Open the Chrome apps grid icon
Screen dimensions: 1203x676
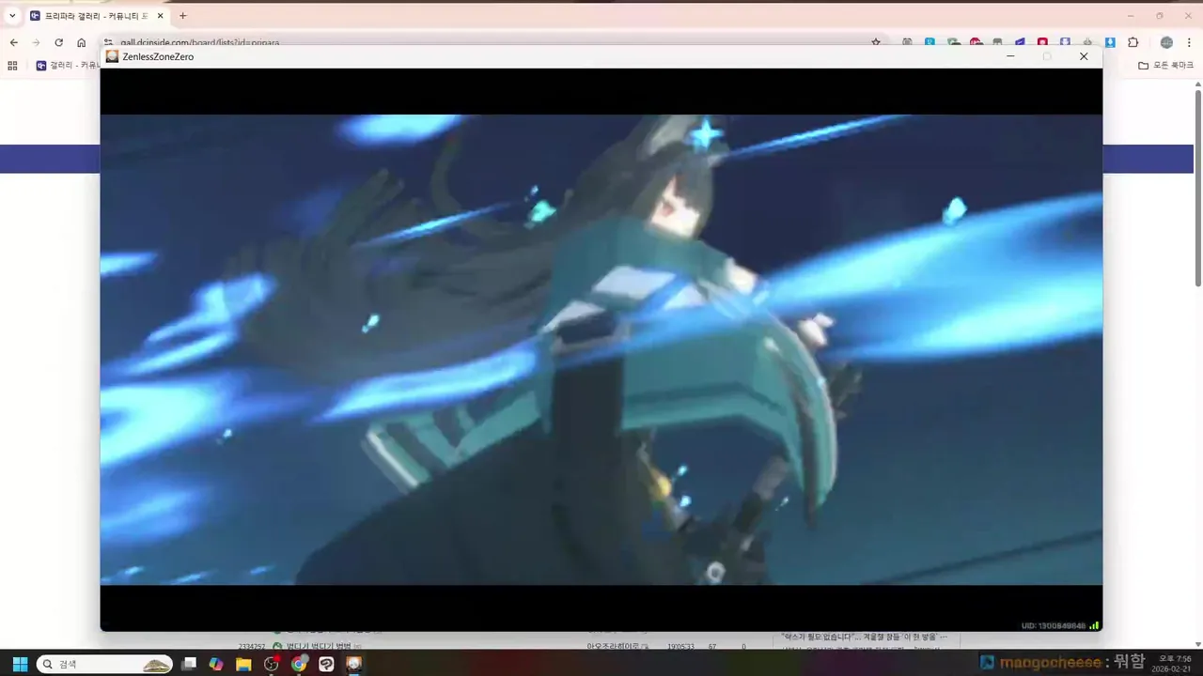pos(12,66)
